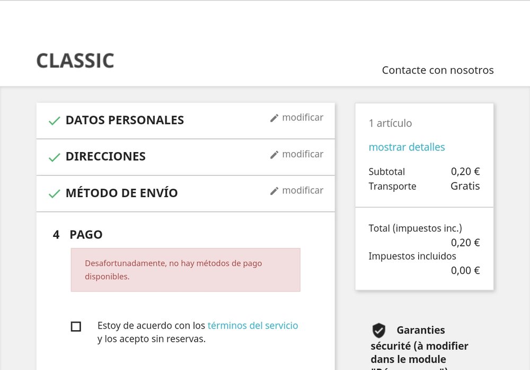This screenshot has height=370, width=530.
Task: Expand the Direcciones checkout step
Action: coord(105,157)
